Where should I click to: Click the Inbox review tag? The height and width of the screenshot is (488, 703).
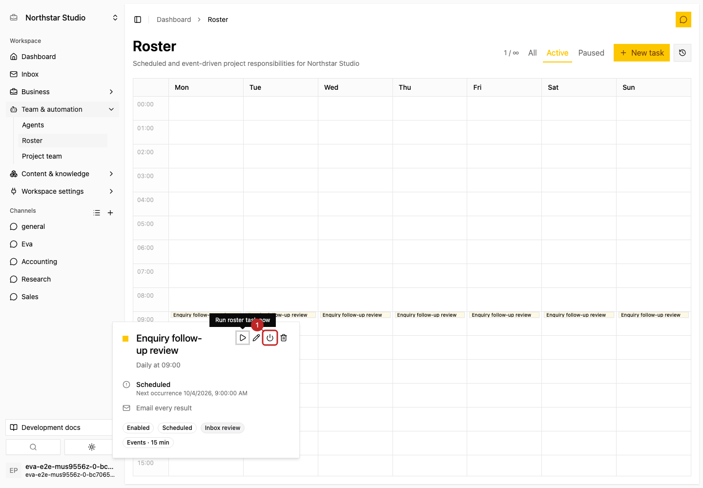click(x=223, y=428)
